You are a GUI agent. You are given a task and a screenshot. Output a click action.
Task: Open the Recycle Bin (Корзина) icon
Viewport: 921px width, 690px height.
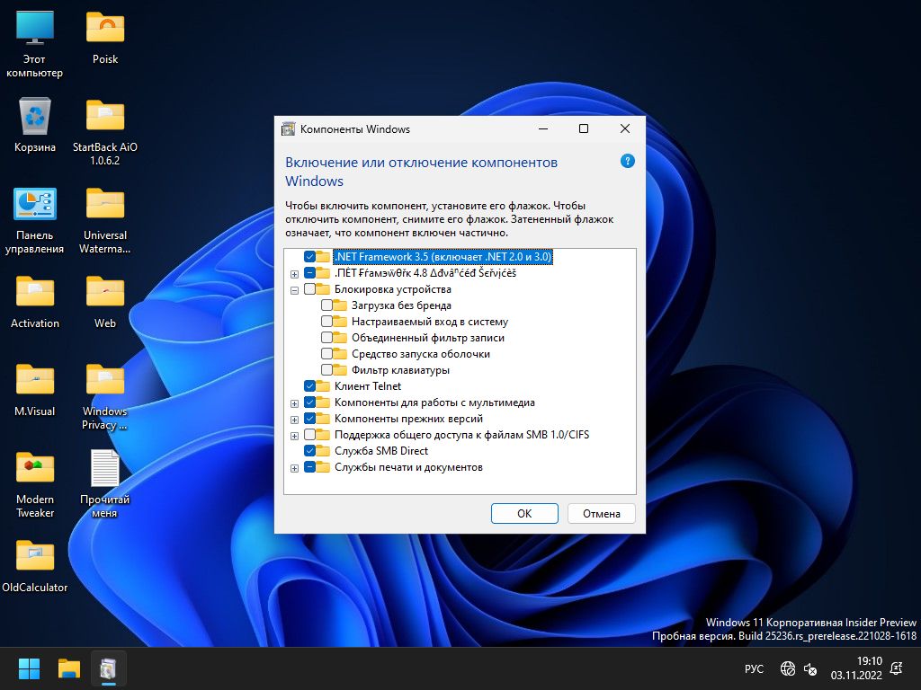(35, 117)
